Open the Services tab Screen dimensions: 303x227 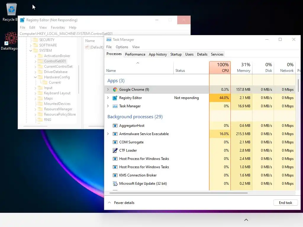[217, 54]
